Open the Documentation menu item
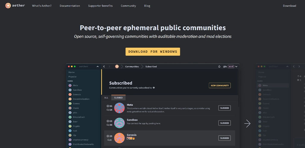305x148 pixels. point(70,6)
